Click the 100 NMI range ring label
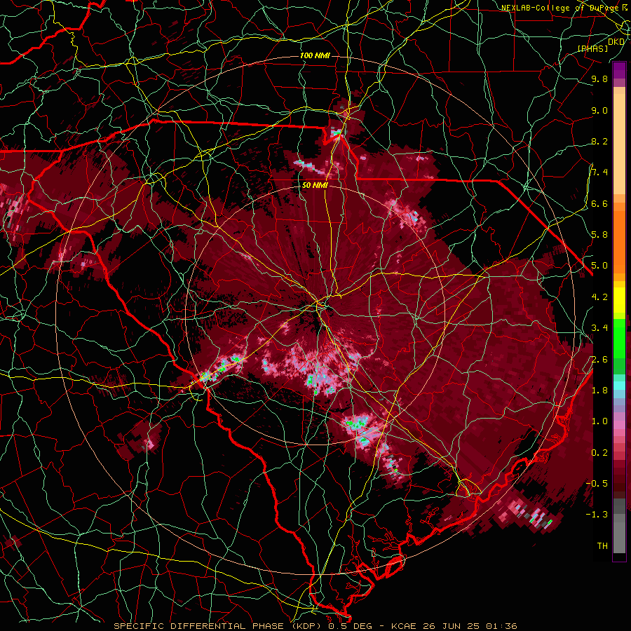Image resolution: width=631 pixels, height=631 pixels. 315,55
